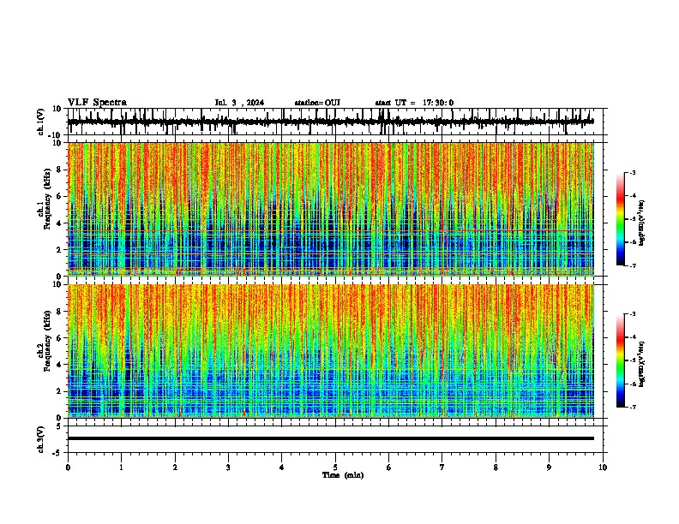Click the ch.1 waveform trace panel
Image resolution: width=679 pixels, height=524 pixels.
click(x=337, y=122)
